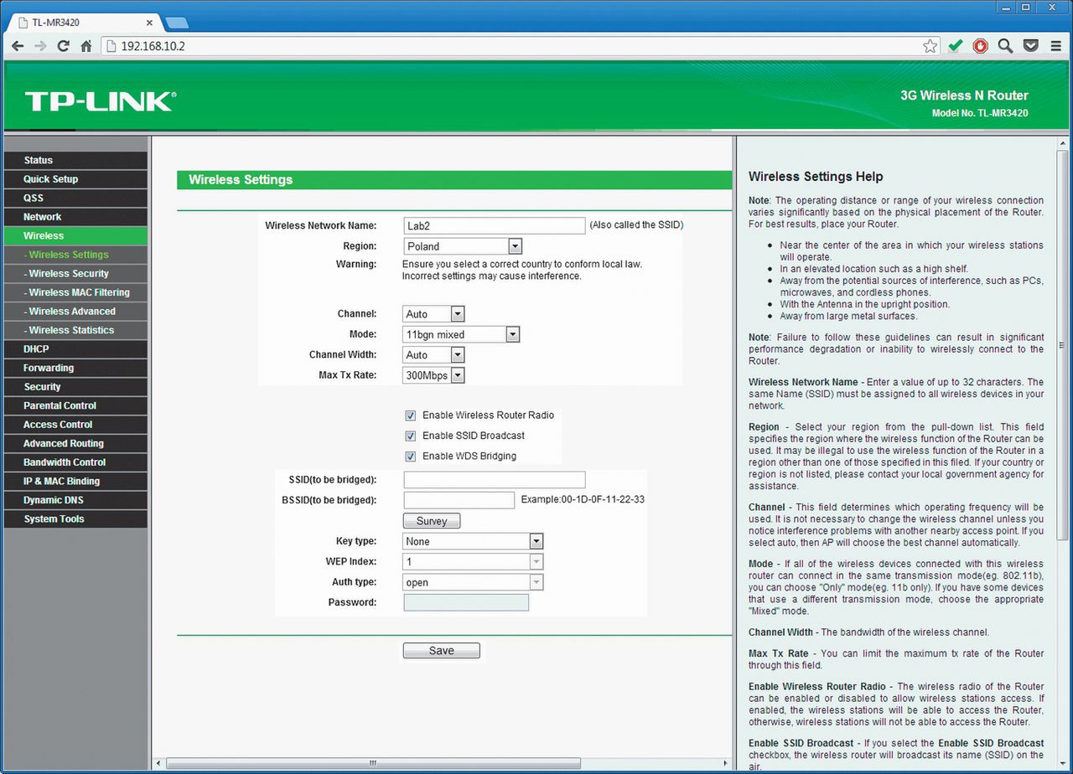Image resolution: width=1073 pixels, height=774 pixels.
Task: Open the magnifier search extension icon
Action: [x=1005, y=46]
